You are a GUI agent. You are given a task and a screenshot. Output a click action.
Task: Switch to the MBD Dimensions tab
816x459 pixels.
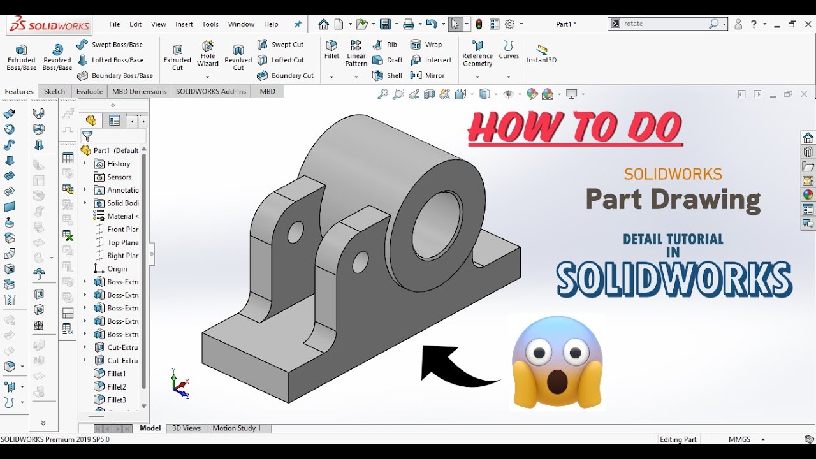point(139,91)
